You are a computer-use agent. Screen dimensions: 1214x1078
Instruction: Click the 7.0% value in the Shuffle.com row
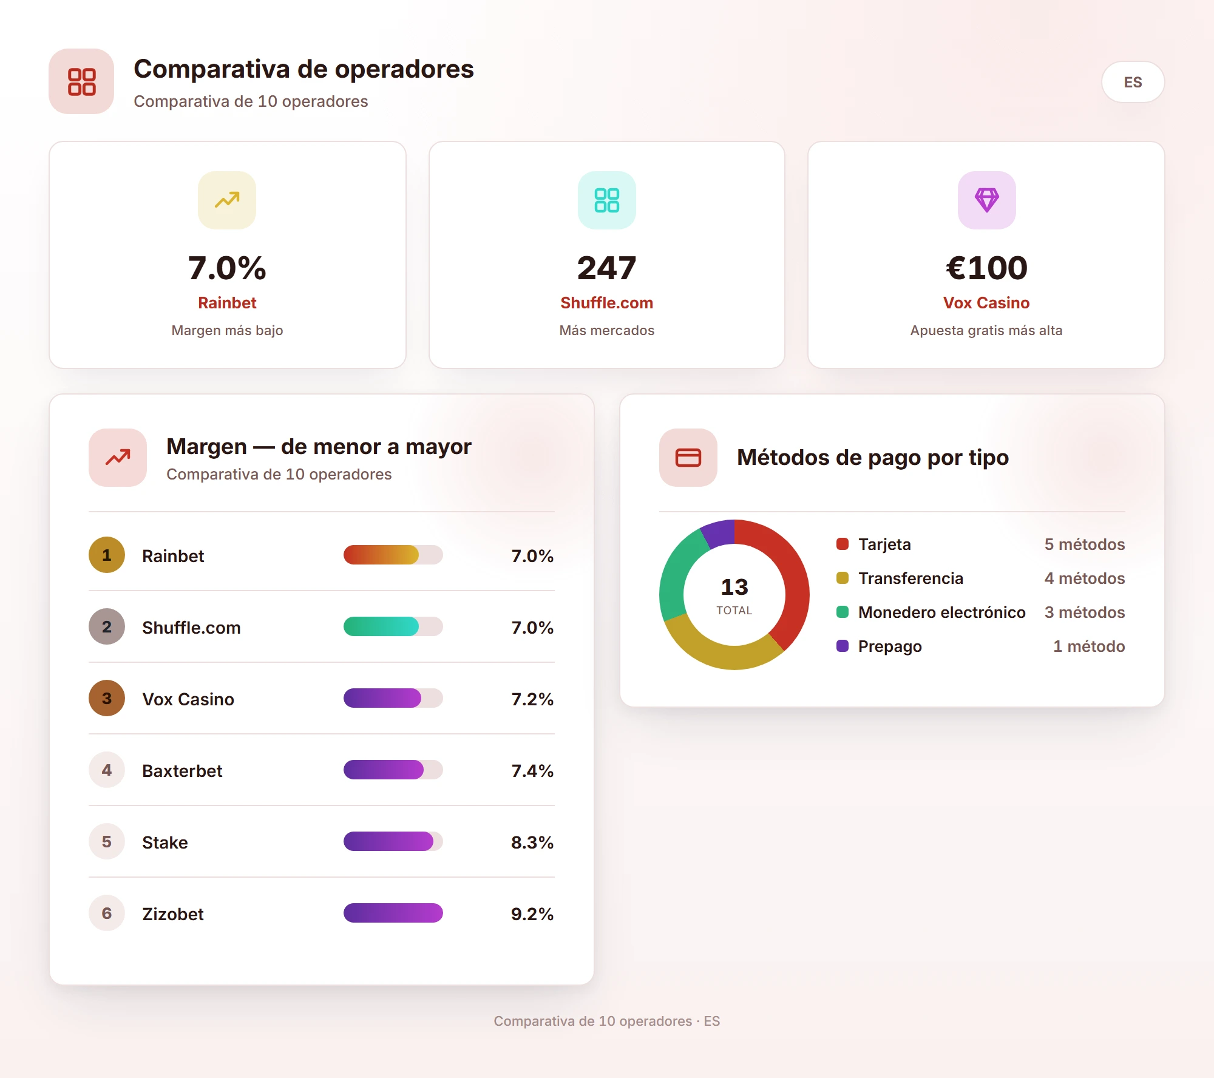[x=532, y=628]
